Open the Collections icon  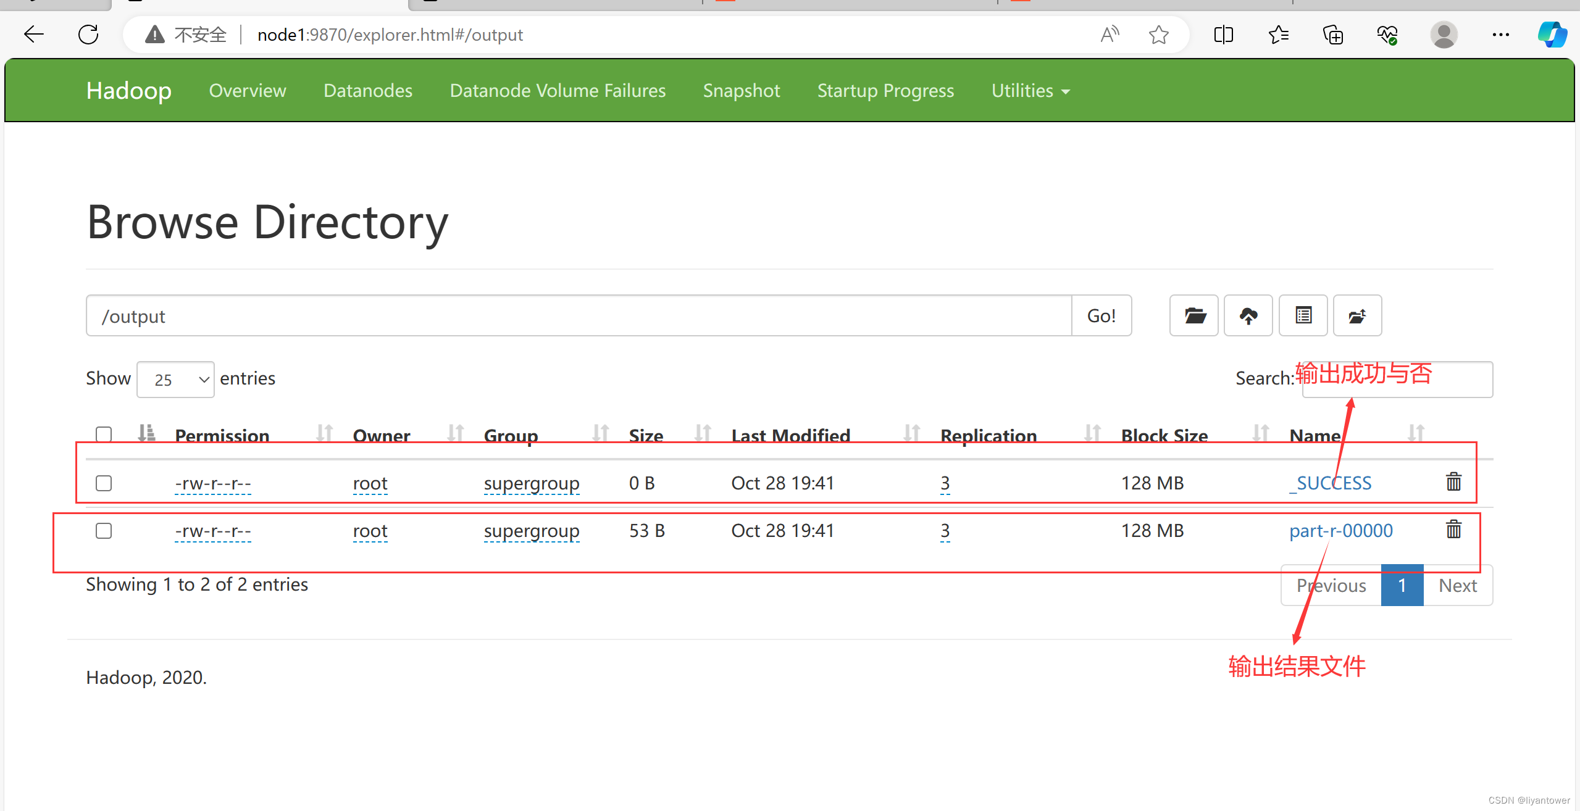pos(1332,35)
